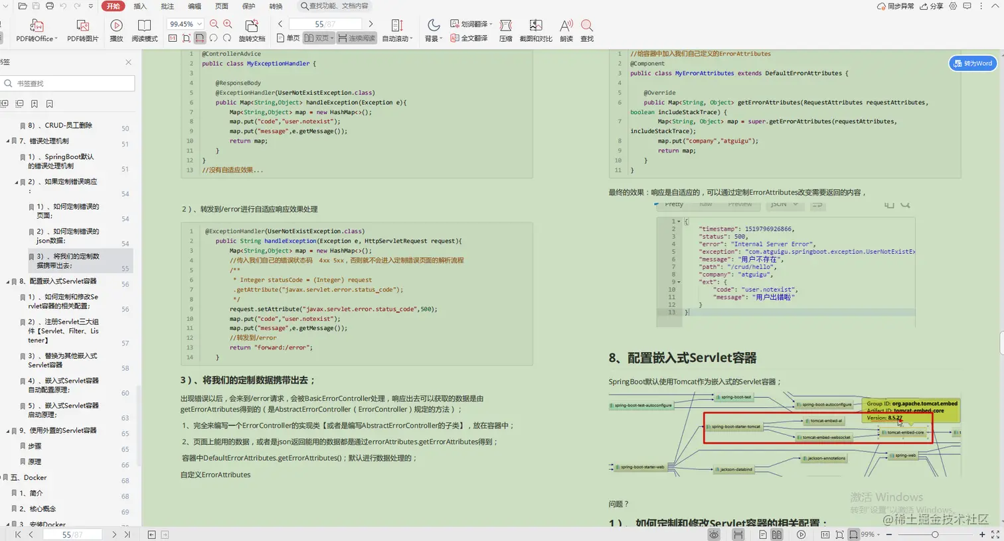Click the 全文翻译 full translation tool

(469, 38)
